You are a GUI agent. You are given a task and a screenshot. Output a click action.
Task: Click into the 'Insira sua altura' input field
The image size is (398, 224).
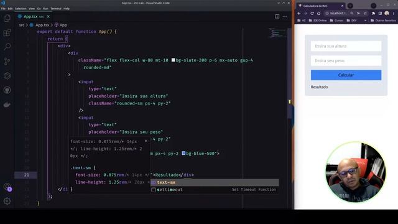[346, 46]
